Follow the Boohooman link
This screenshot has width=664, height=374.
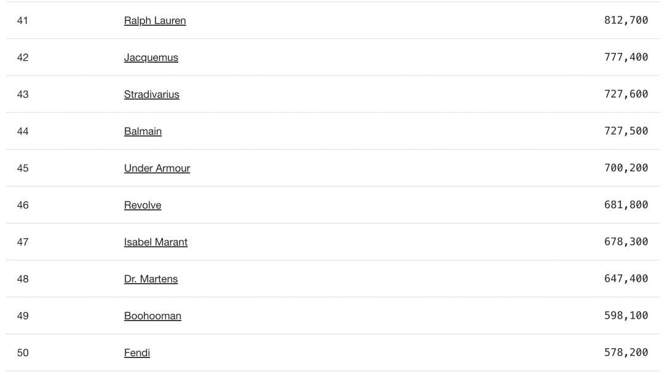[x=152, y=316]
